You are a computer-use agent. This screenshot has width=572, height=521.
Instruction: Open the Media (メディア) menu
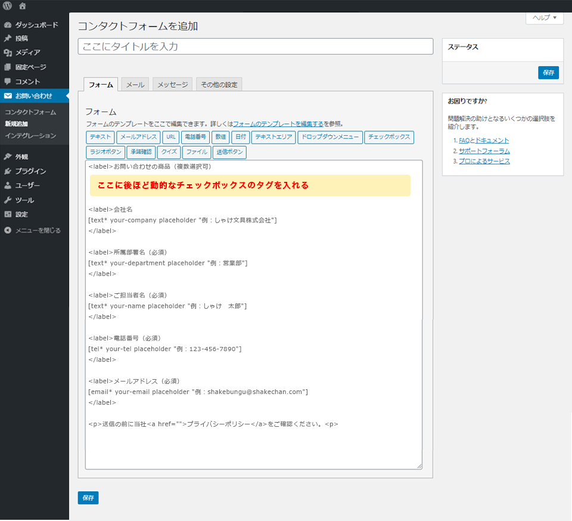pyautogui.click(x=27, y=52)
